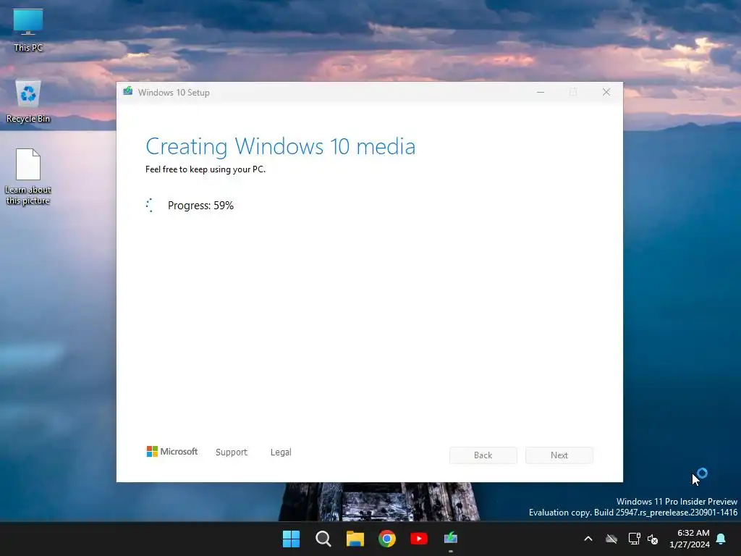Open This PC desktop icon
The width and height of the screenshot is (741, 556).
(x=28, y=30)
